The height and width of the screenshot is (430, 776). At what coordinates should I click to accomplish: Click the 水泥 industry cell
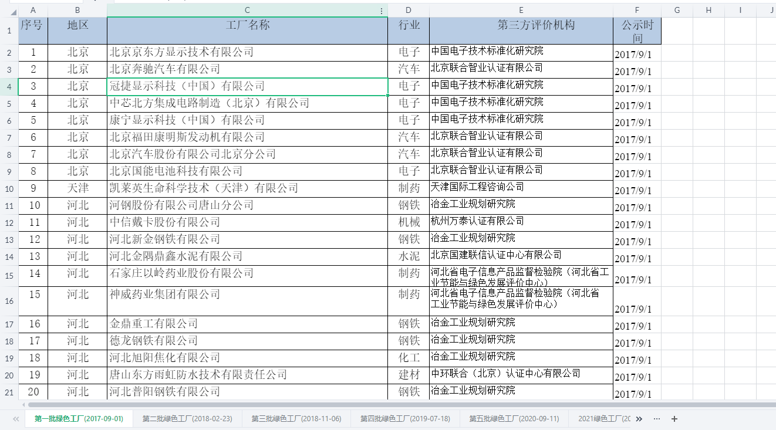point(409,256)
